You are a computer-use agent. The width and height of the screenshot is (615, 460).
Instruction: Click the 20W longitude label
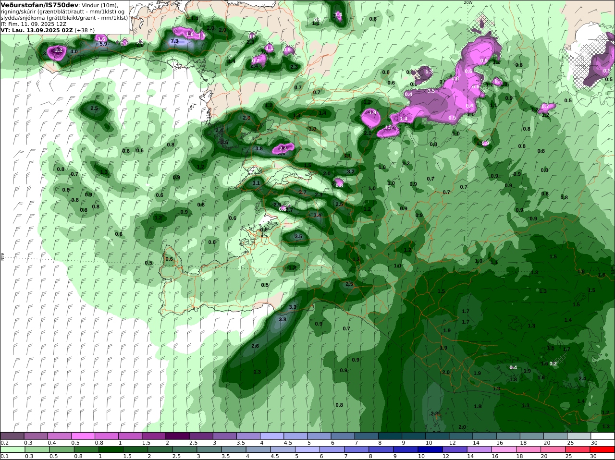pos(468,2)
